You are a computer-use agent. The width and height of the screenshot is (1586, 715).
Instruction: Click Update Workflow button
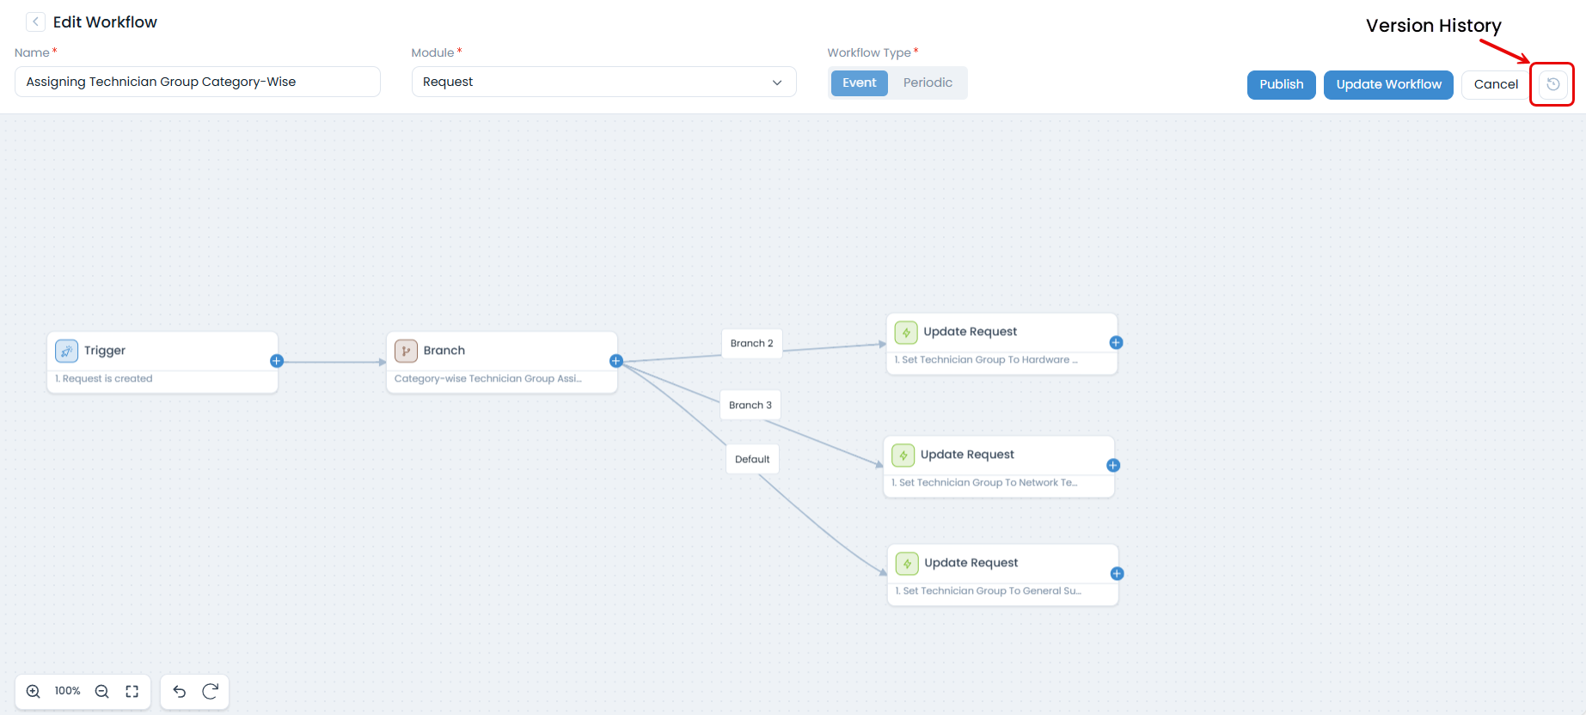tap(1388, 84)
